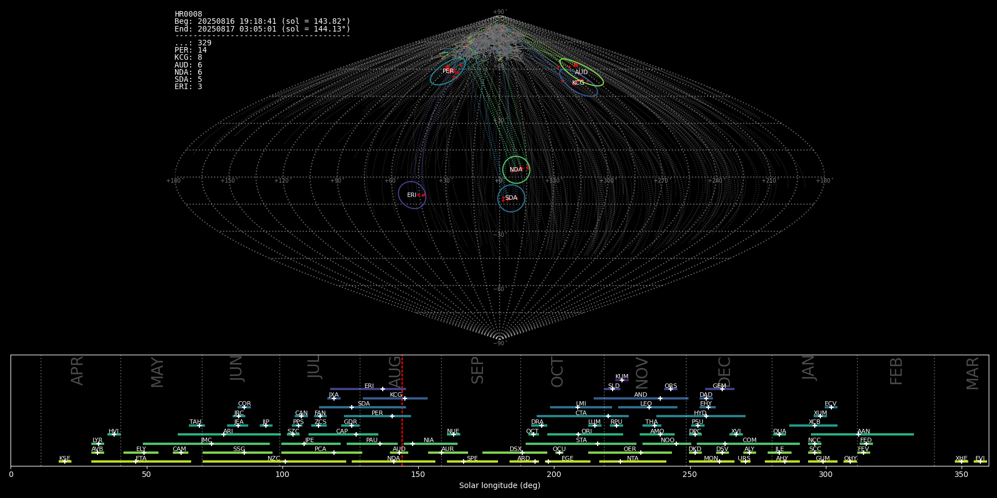The image size is (997, 498).
Task: Click the APR month label
Action: [x=77, y=371]
